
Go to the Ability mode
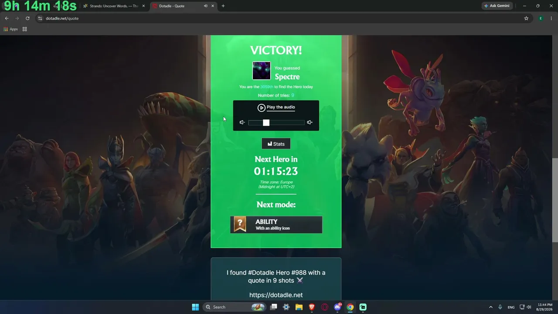point(276,225)
